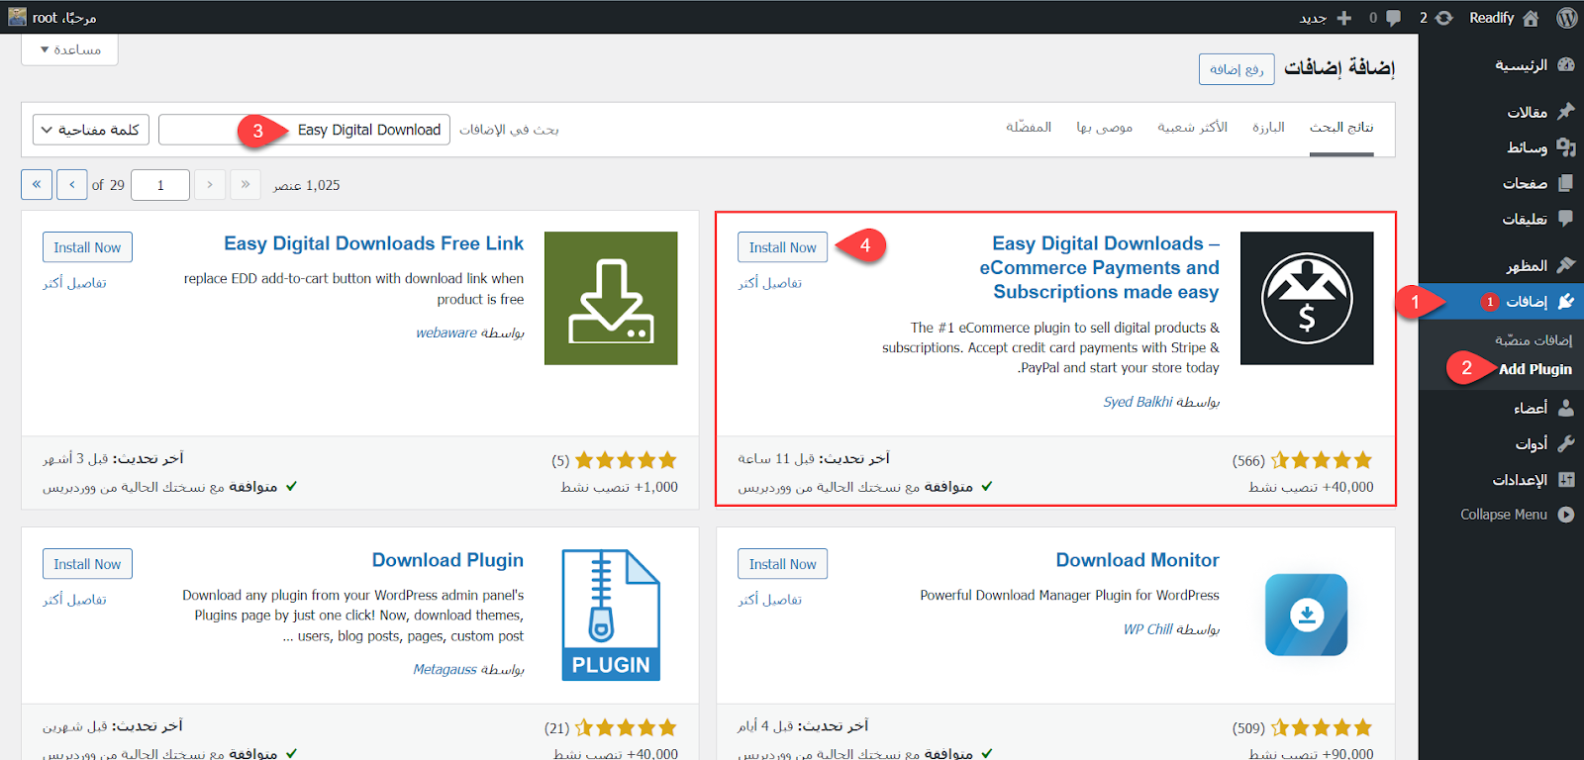Open the WordPress logo menu in admin bar
This screenshot has width=1584, height=760.
(1566, 18)
